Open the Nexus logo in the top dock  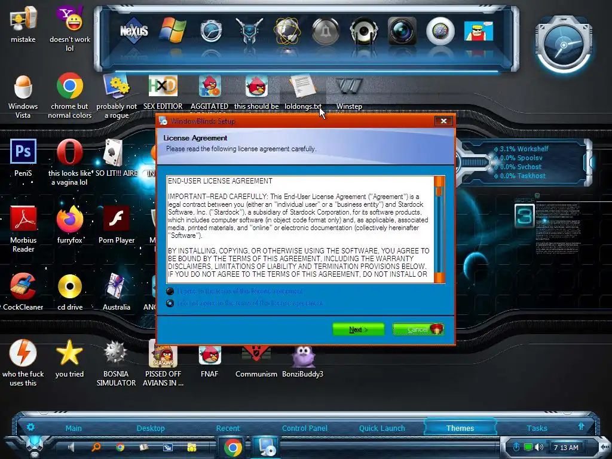pos(134,30)
